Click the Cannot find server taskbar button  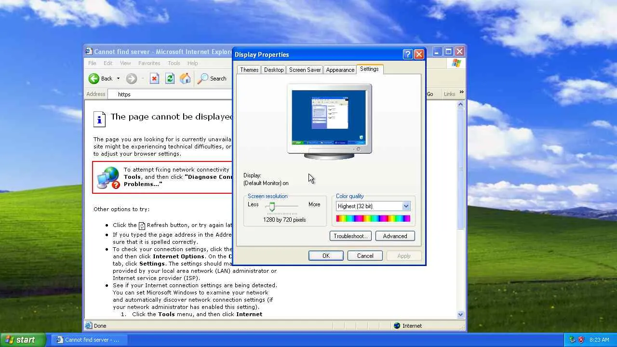coord(90,340)
